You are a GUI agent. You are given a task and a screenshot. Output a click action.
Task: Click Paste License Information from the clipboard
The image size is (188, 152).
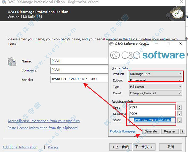(43, 128)
